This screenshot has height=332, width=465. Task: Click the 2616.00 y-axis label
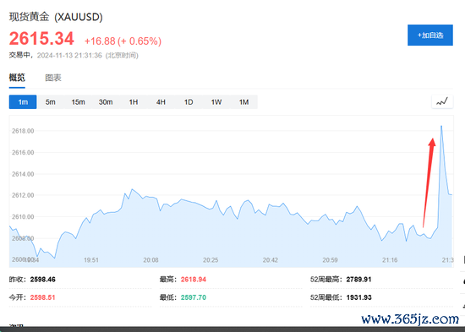click(x=23, y=152)
